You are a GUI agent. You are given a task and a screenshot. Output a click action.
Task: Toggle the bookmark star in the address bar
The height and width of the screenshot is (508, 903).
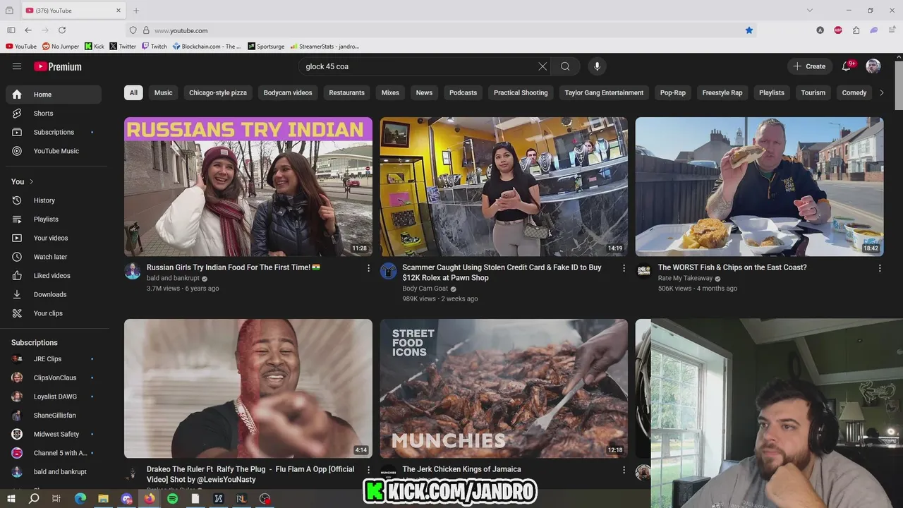point(749,30)
